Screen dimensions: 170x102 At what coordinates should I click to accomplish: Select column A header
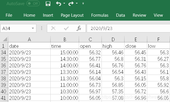[x=29, y=39]
